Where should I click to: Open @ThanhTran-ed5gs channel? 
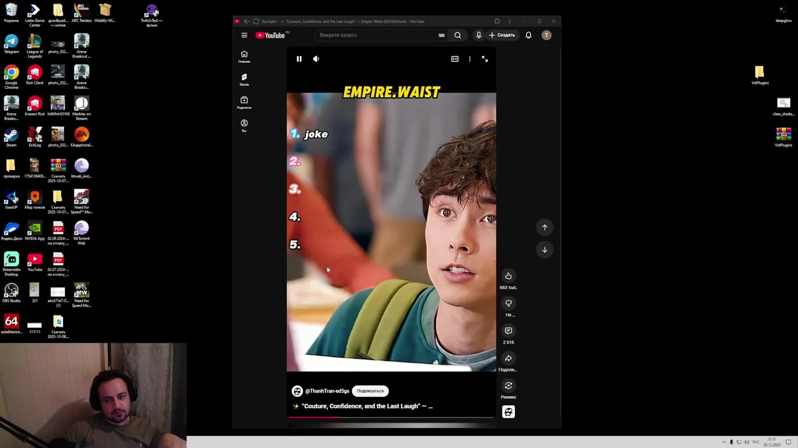327,391
